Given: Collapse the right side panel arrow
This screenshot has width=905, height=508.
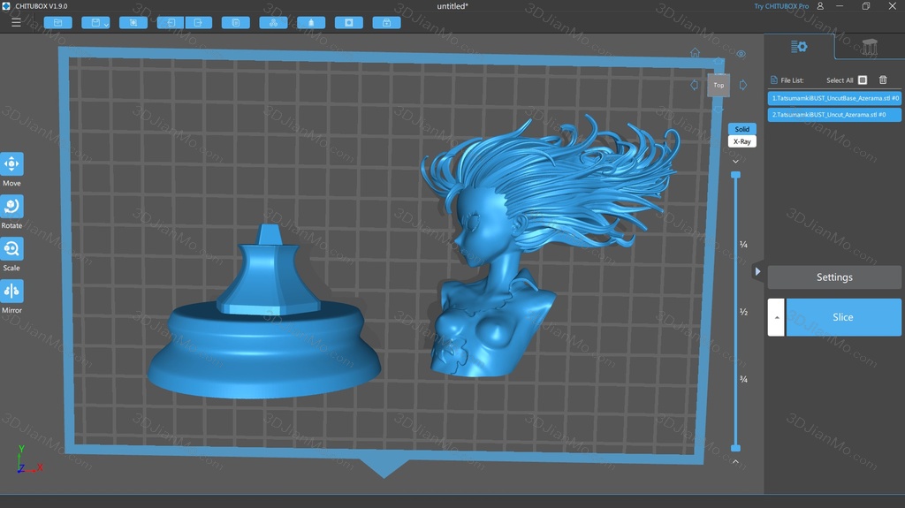Looking at the screenshot, I should pyautogui.click(x=757, y=271).
